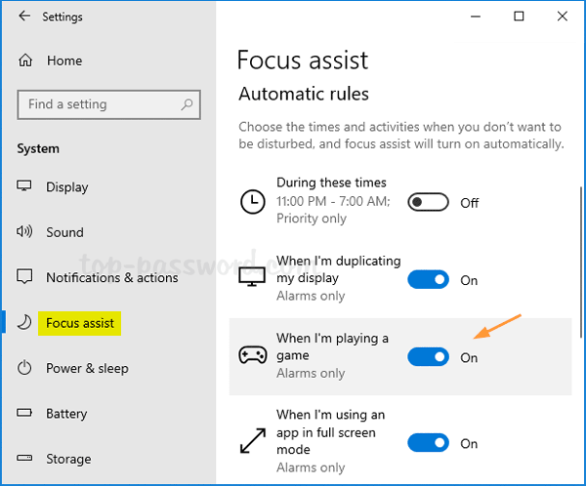Turn off duplicating my display toggle
Image resolution: width=586 pixels, height=486 pixels.
click(x=428, y=280)
